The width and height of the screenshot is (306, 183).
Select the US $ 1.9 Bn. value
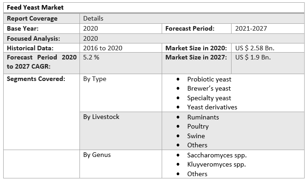pos(253,58)
